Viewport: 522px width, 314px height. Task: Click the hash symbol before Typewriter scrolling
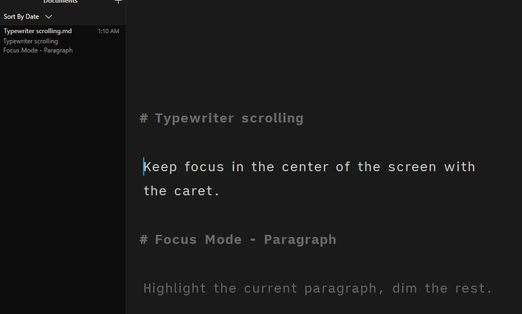(143, 118)
